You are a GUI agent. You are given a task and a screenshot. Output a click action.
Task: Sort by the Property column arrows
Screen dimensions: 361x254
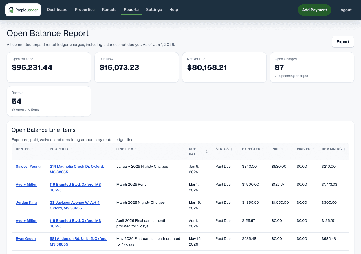pos(71,149)
